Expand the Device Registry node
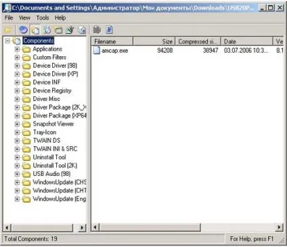Image resolution: width=287 pixels, height=247 pixels. point(17,91)
